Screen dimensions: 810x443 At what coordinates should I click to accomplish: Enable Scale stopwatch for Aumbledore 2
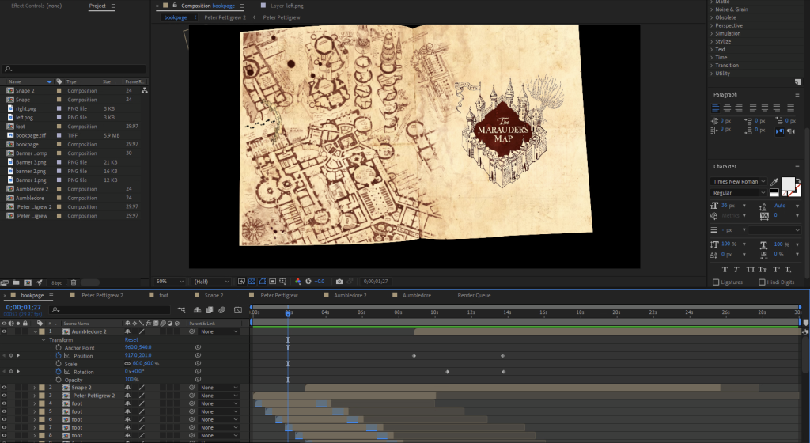59,363
